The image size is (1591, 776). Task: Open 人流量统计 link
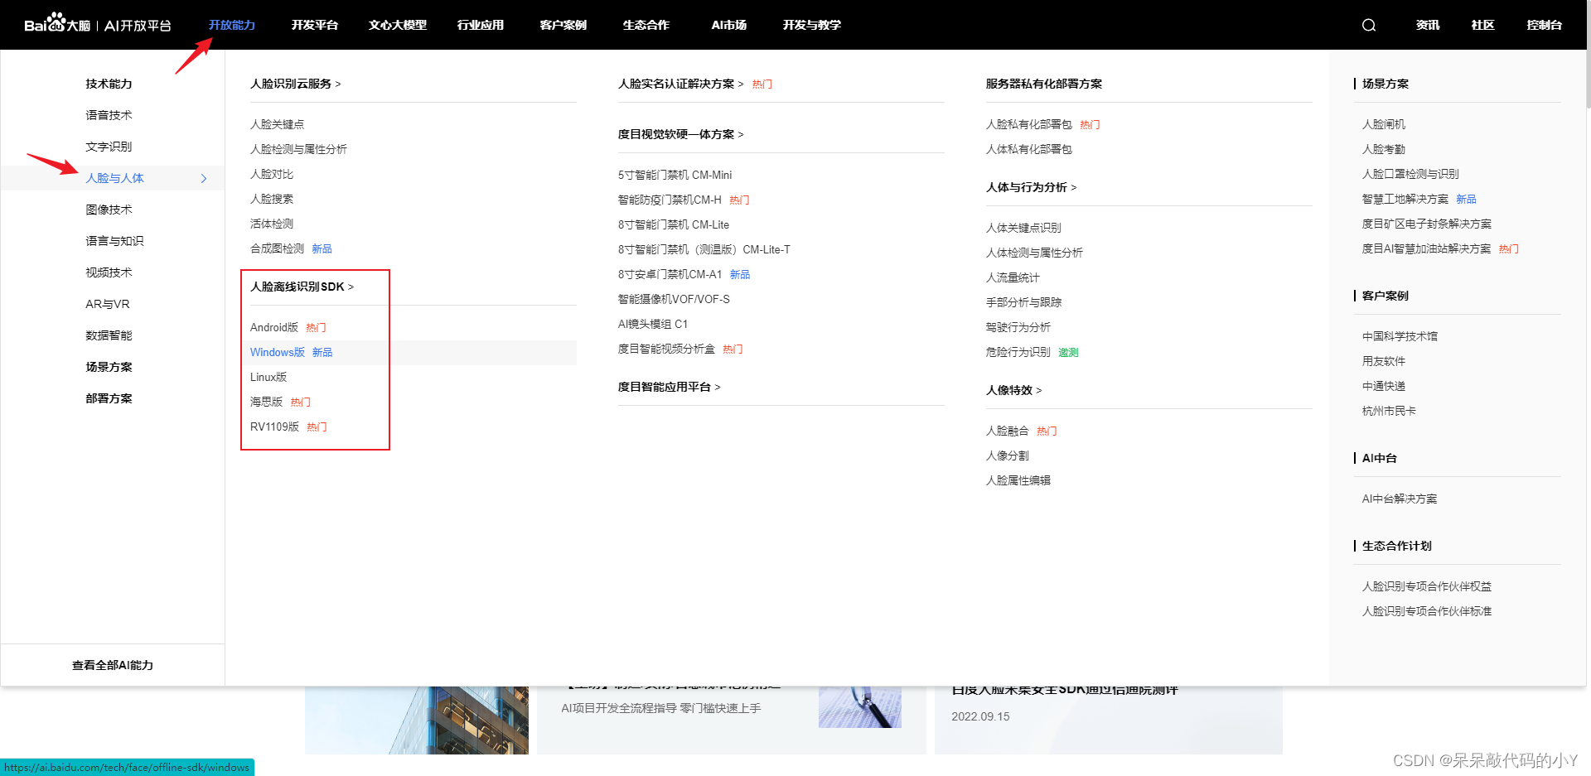coord(1013,277)
